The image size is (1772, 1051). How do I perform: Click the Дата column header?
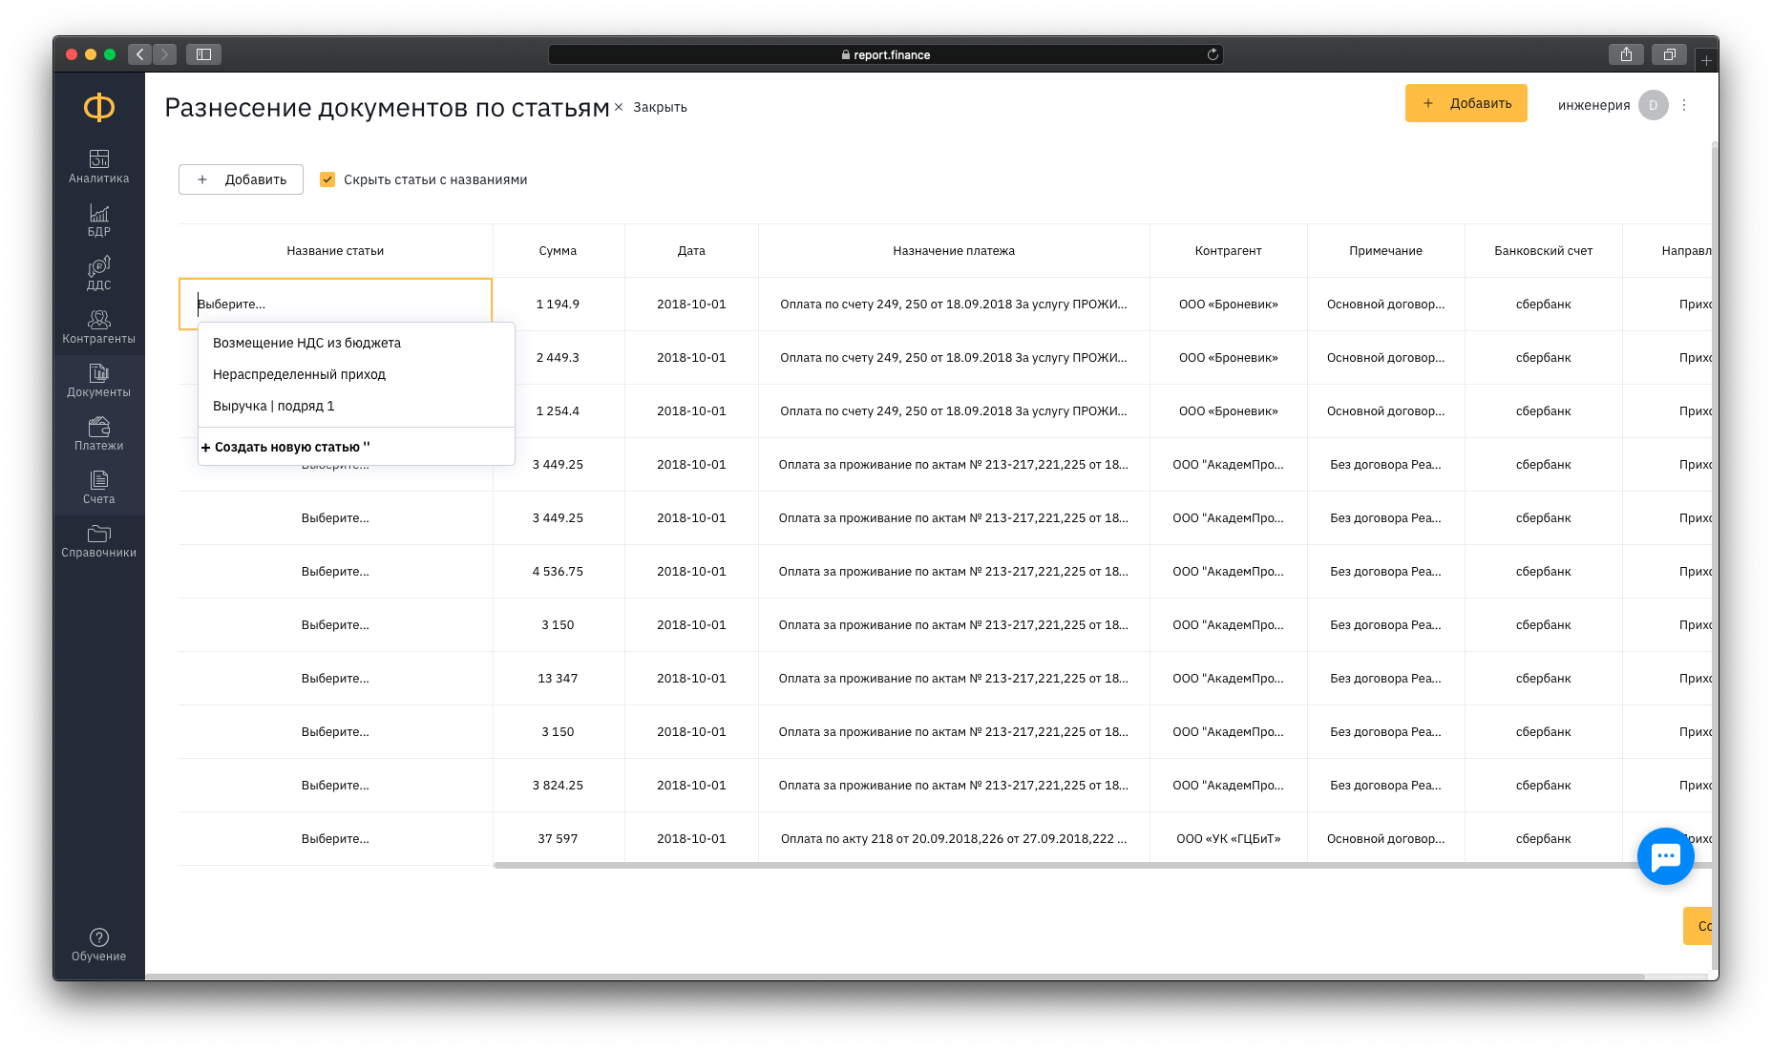(x=691, y=251)
